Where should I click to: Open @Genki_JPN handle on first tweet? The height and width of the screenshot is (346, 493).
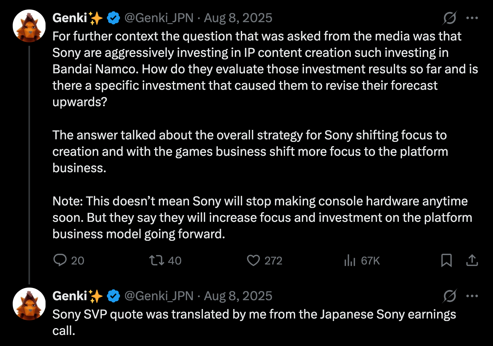[x=159, y=18]
